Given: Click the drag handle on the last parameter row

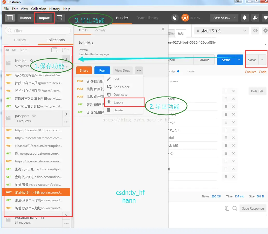Looking at the screenshot, I should pyautogui.click(x=226, y=177).
